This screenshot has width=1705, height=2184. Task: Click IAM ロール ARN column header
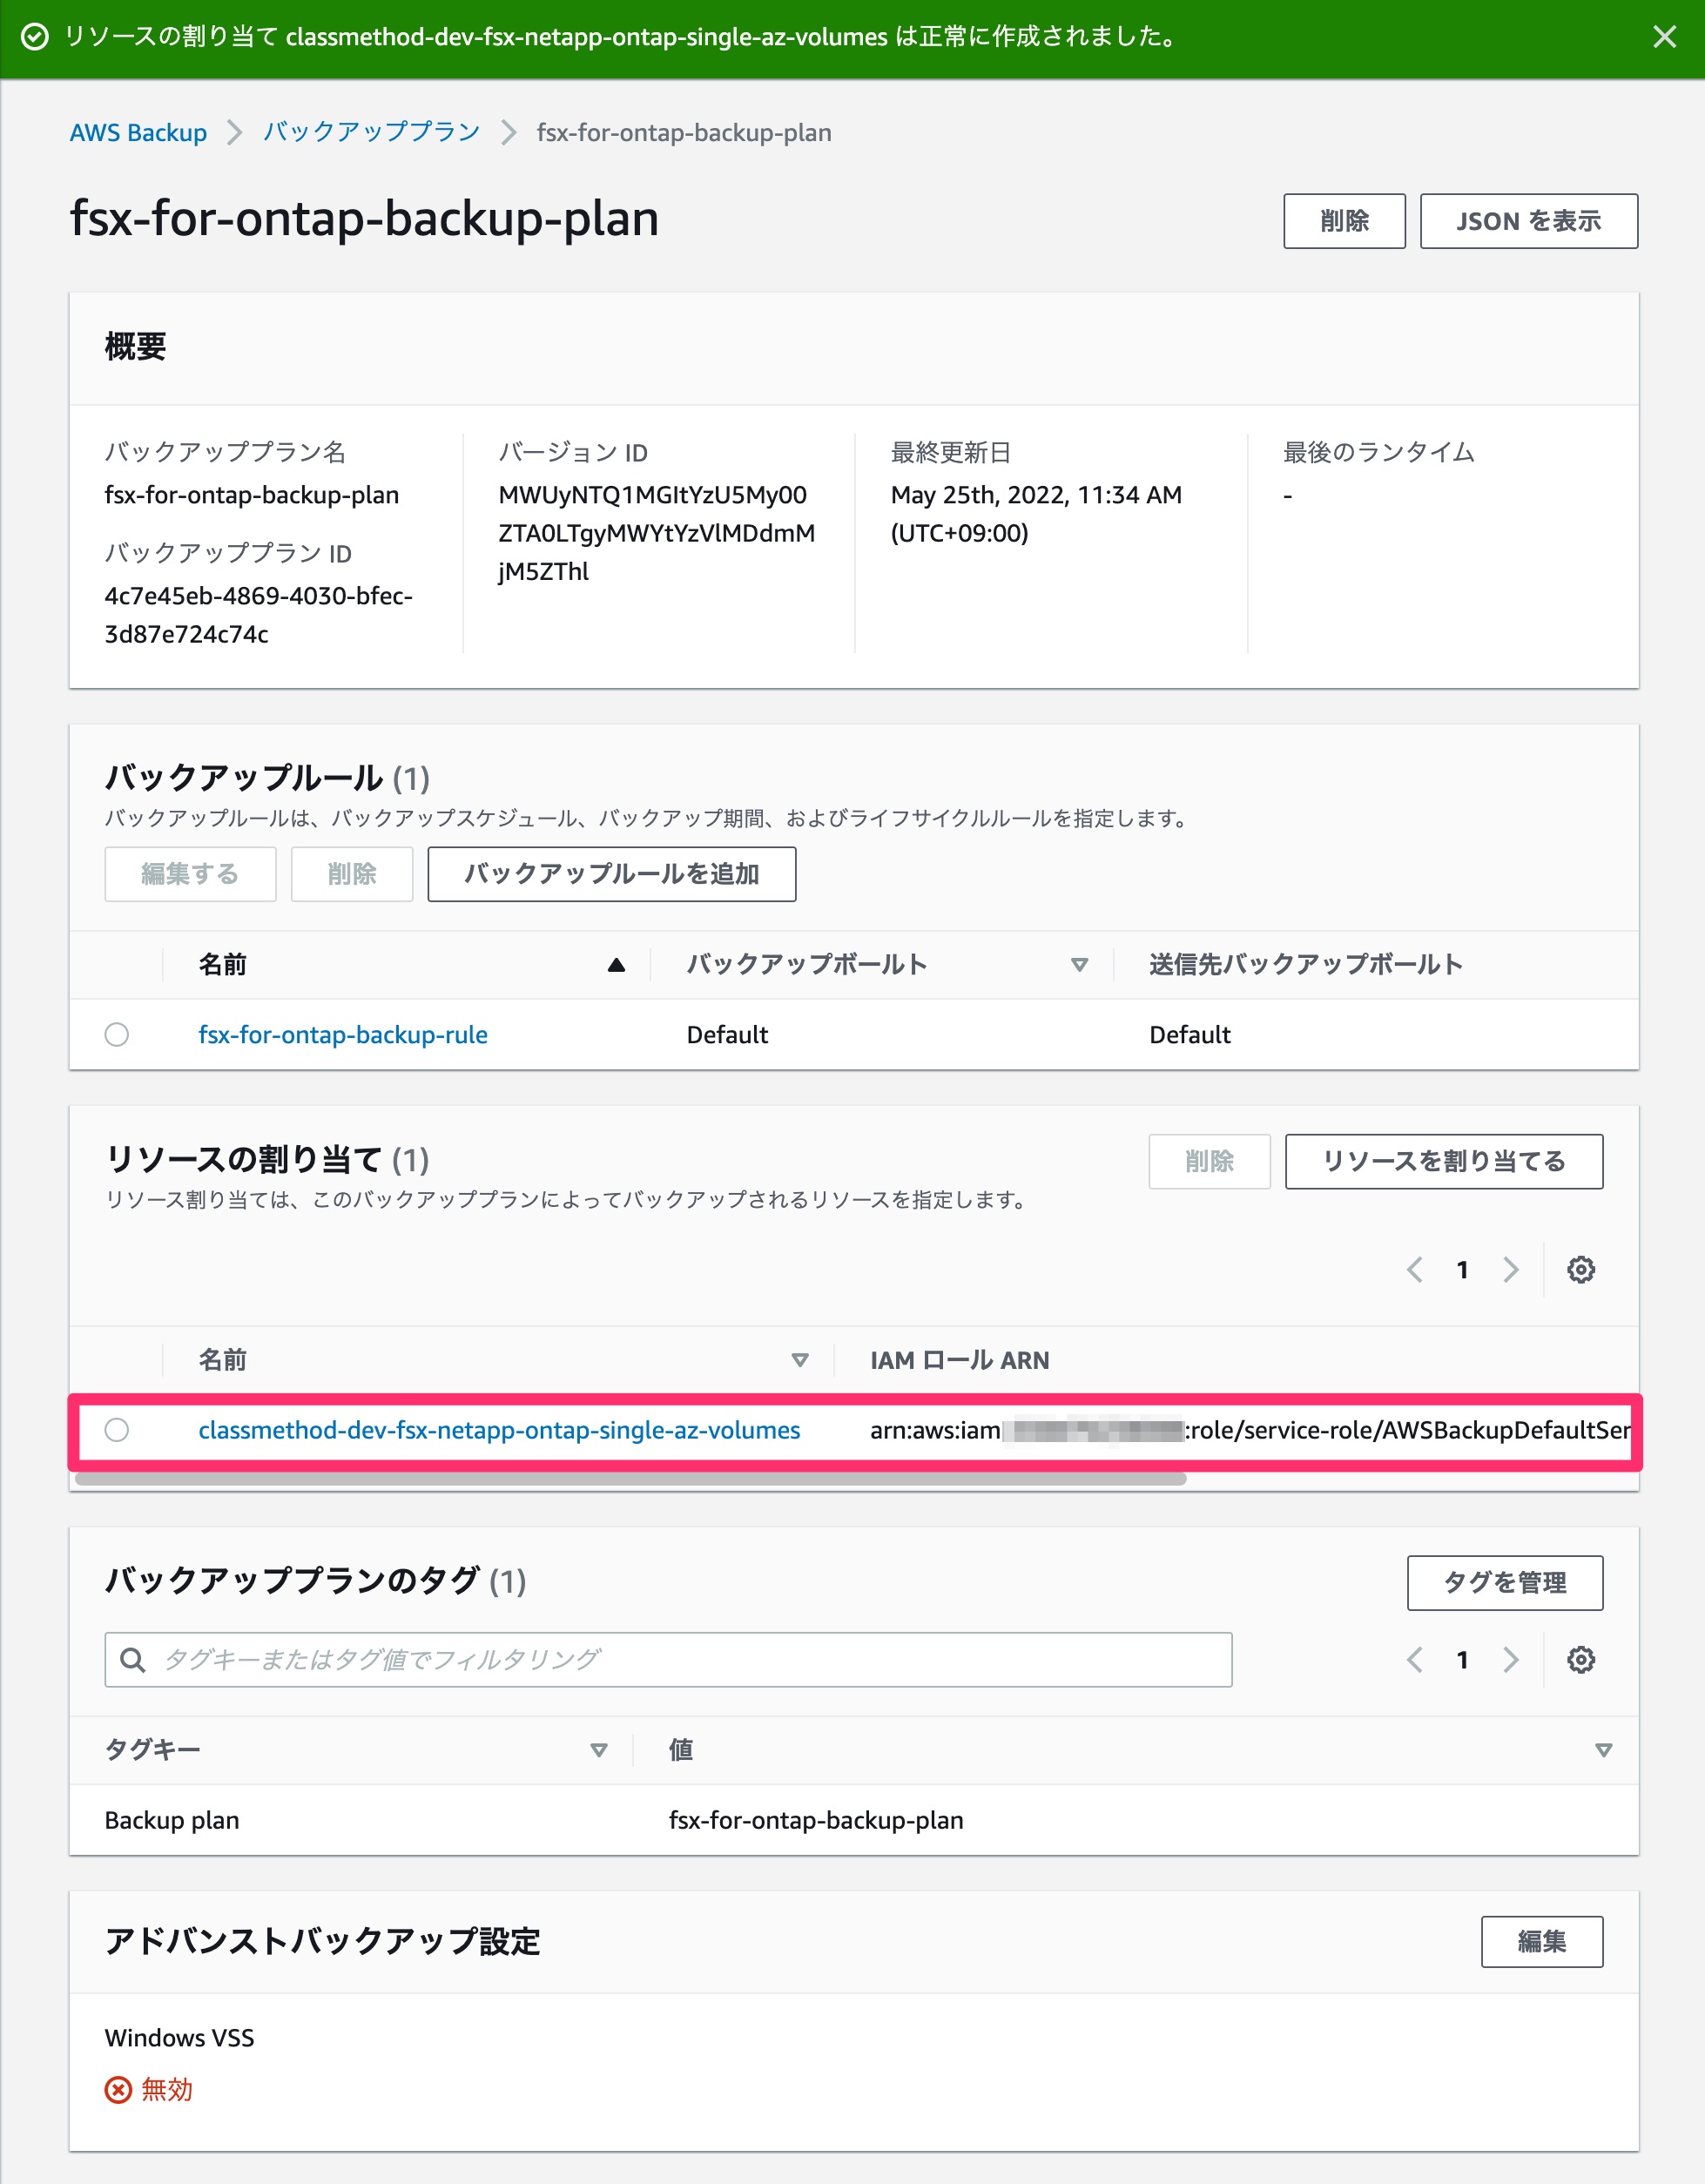[x=959, y=1360]
